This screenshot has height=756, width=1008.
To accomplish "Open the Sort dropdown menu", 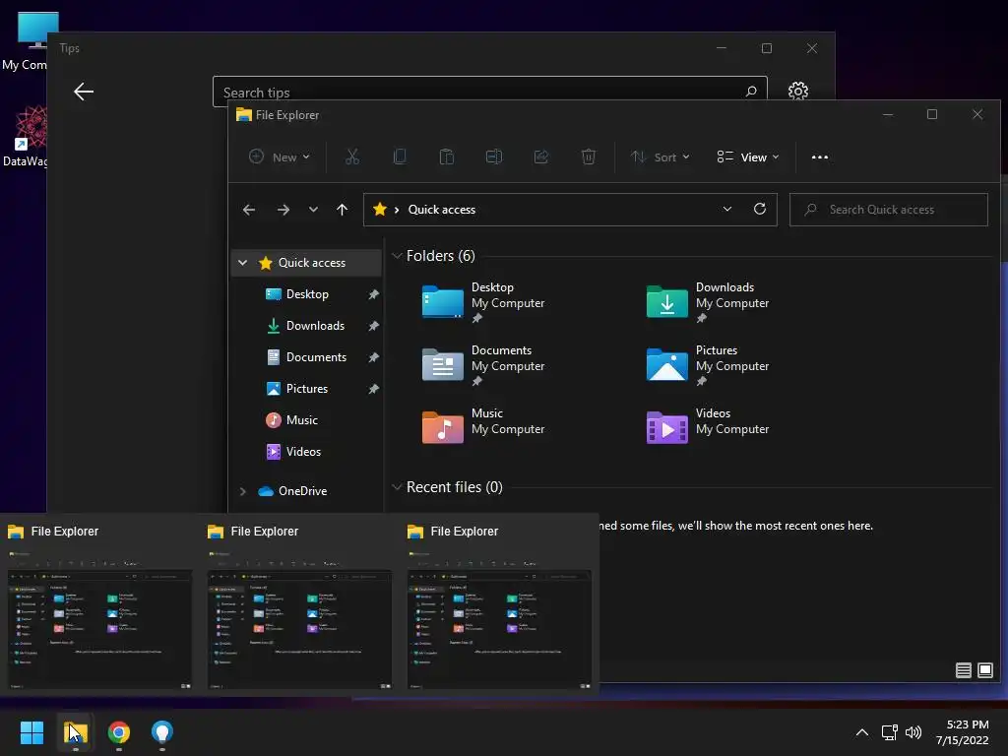I will click(x=660, y=157).
